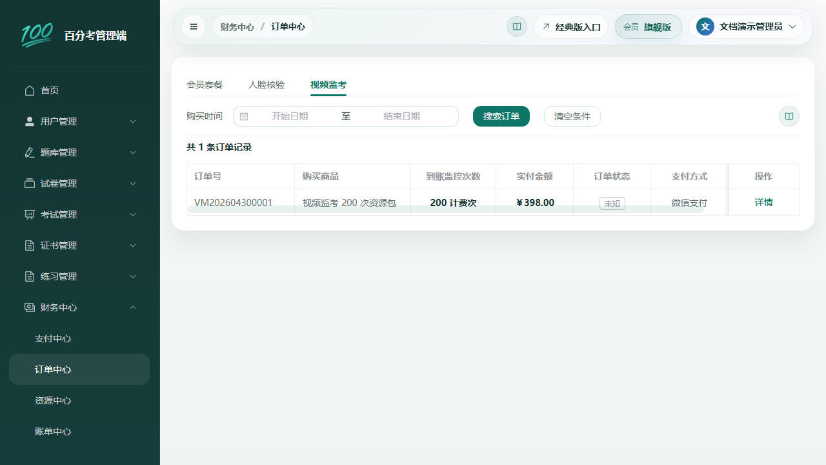Click the table horizontal scrollbar
This screenshot has width=826, height=465.
[445, 209]
